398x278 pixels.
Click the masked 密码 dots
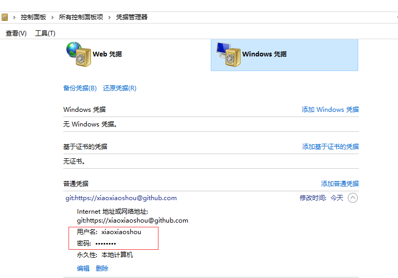pyautogui.click(x=106, y=244)
